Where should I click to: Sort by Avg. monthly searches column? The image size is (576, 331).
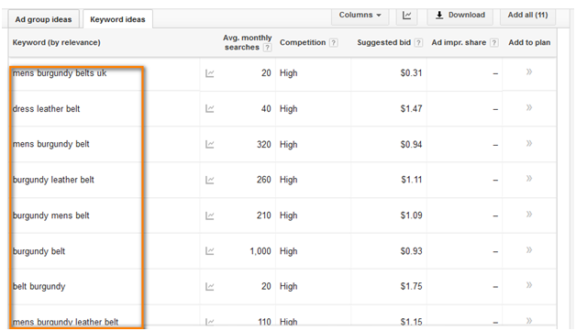(x=248, y=42)
